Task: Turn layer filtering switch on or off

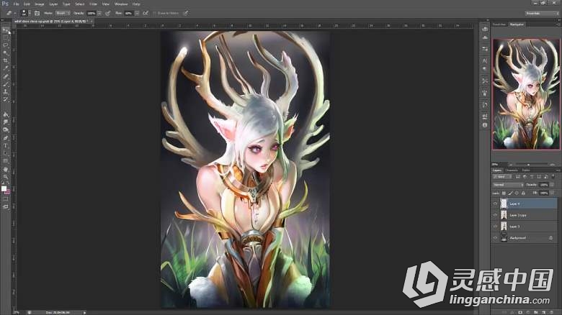Action: pyautogui.click(x=553, y=176)
